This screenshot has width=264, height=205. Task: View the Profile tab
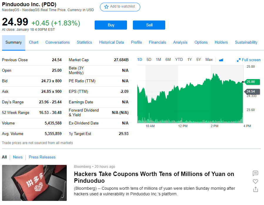click(136, 42)
